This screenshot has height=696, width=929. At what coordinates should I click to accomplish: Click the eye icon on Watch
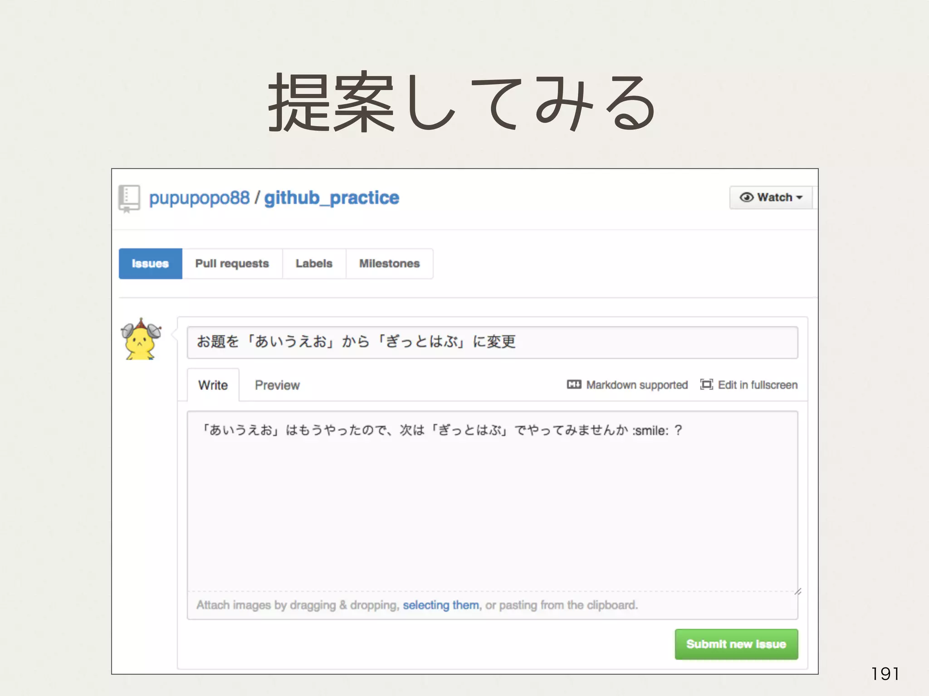[x=746, y=198]
